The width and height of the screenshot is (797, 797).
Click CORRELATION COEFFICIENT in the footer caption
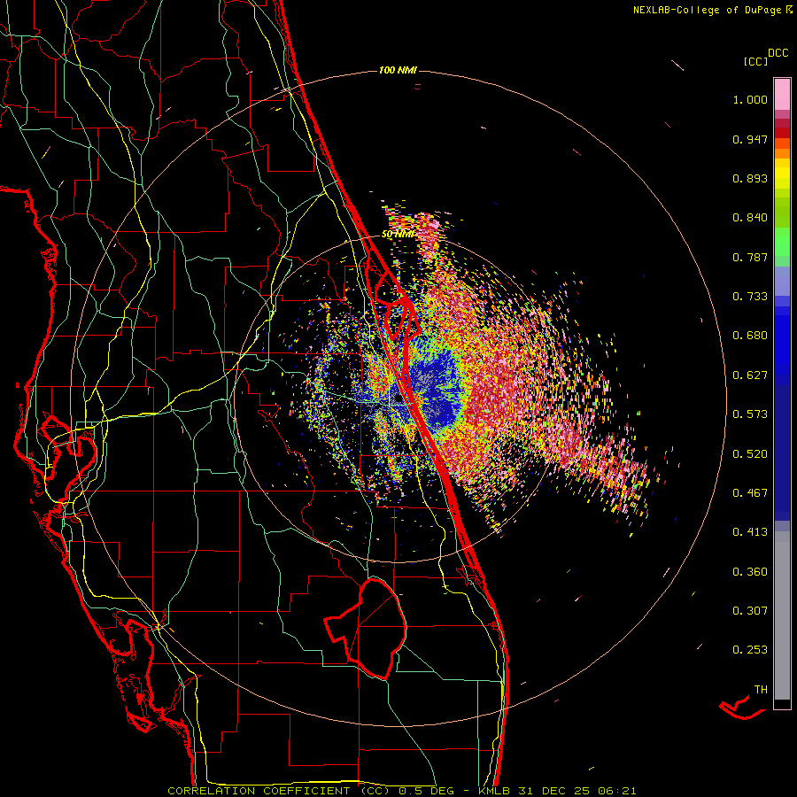point(259,791)
